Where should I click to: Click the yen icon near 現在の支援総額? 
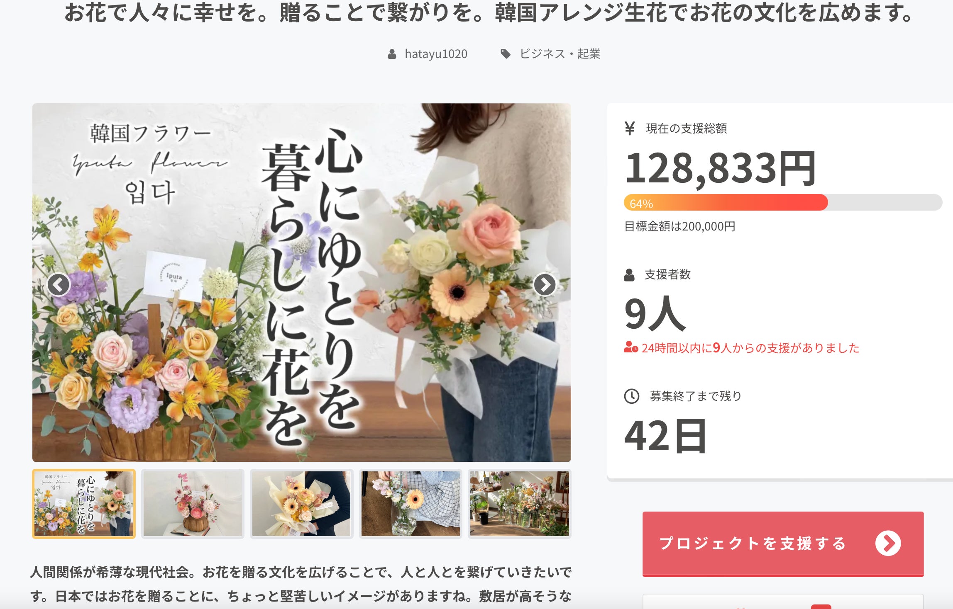click(x=630, y=129)
